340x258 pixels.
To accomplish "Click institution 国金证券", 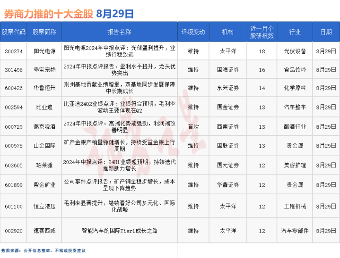I will click(227, 107).
